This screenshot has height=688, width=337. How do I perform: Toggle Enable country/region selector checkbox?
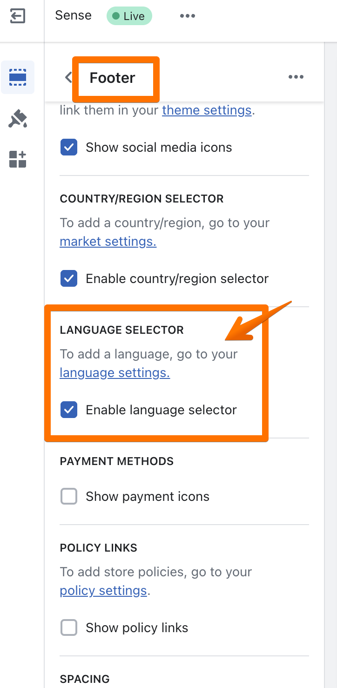point(69,279)
